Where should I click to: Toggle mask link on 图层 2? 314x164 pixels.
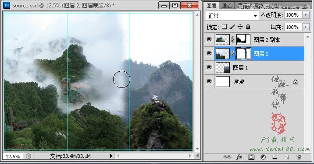click(x=233, y=53)
